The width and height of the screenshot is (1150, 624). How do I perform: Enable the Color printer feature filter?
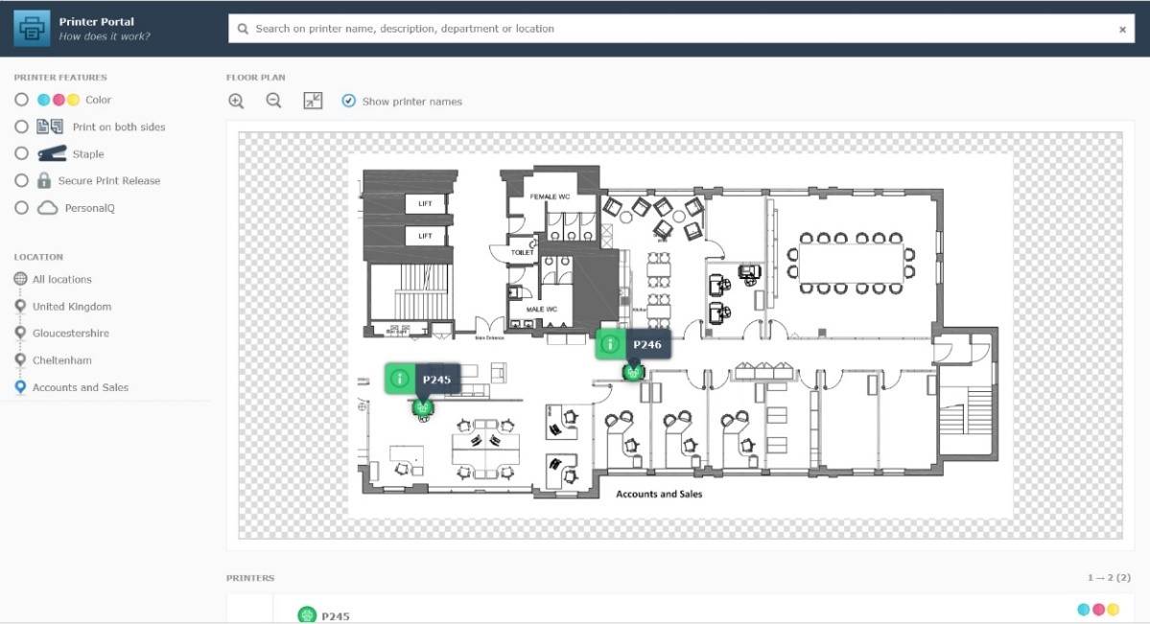tap(20, 99)
